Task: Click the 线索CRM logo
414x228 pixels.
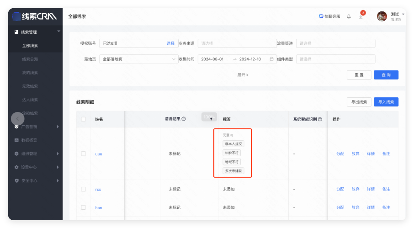Action: (x=35, y=16)
